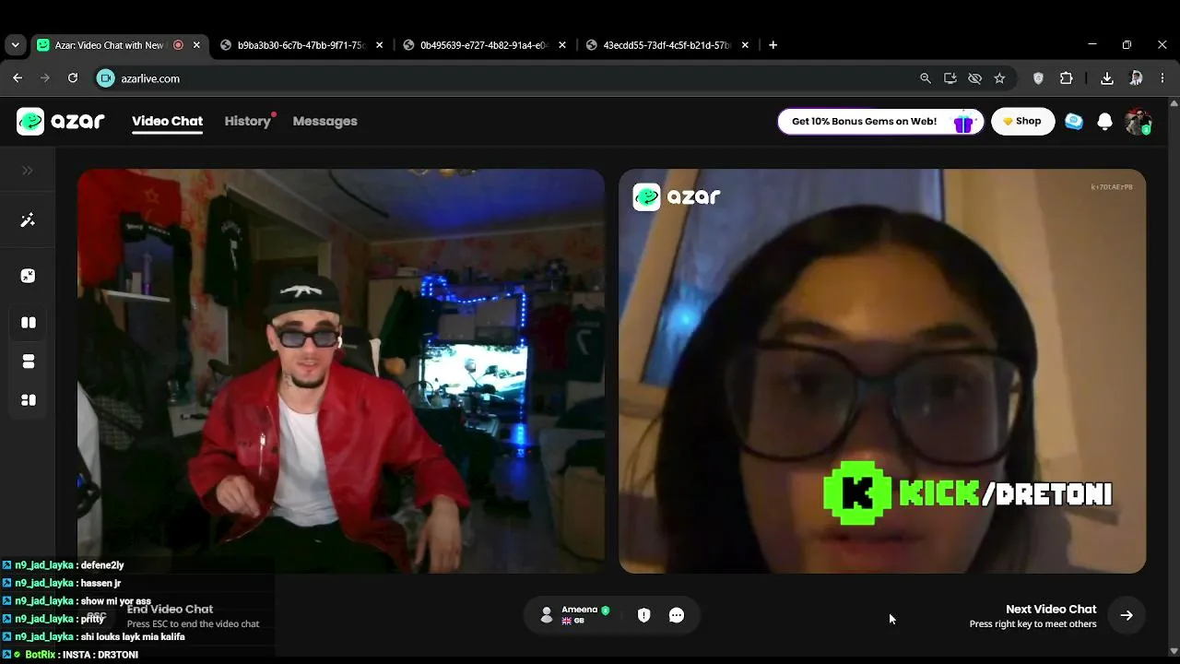This screenshot has height=664, width=1180.
Task: Click the local webcam video feed
Action: [341, 371]
